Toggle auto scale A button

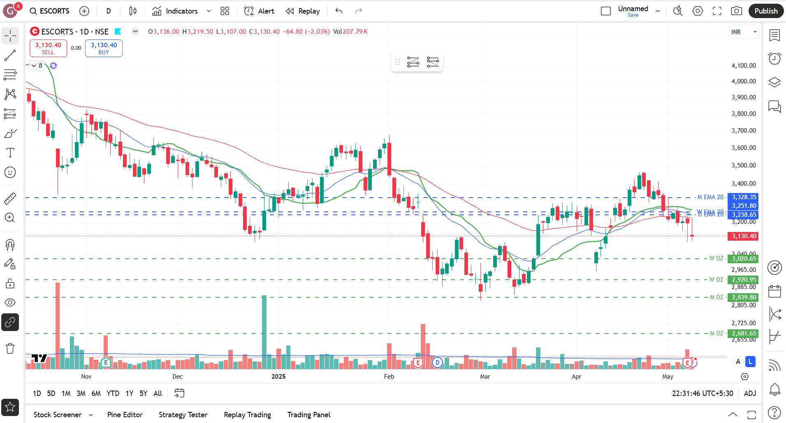tap(738, 362)
